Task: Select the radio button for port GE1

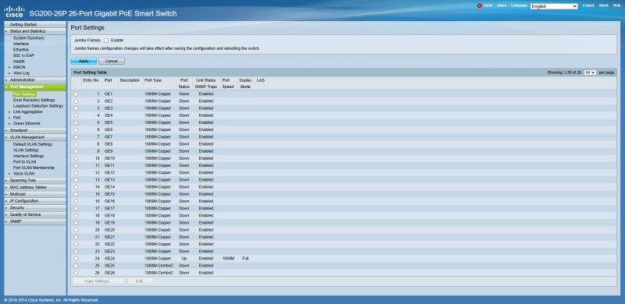Action: [76, 94]
